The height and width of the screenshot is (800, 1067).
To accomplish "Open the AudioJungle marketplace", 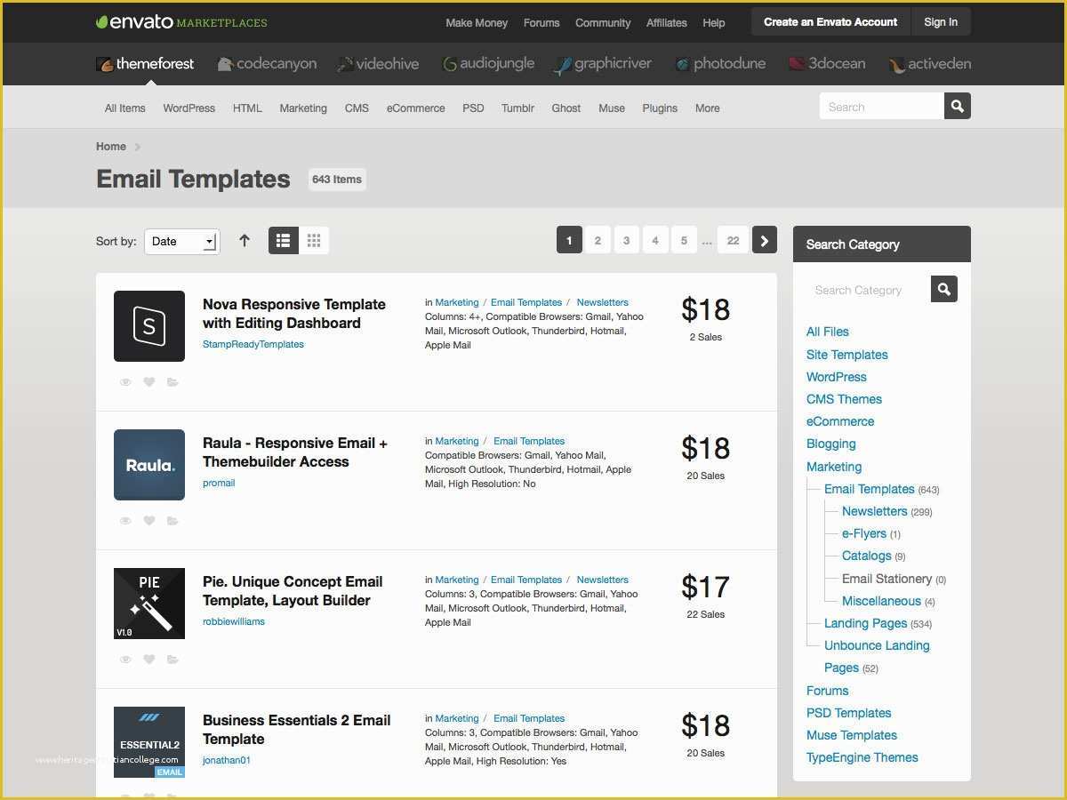I will (x=488, y=64).
